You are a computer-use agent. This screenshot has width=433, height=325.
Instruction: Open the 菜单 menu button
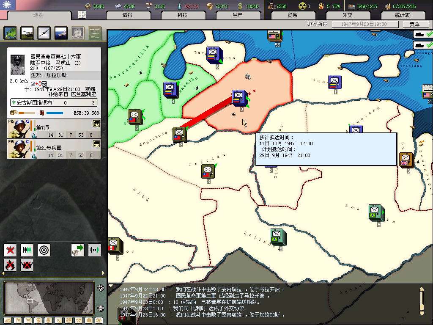tap(414, 25)
